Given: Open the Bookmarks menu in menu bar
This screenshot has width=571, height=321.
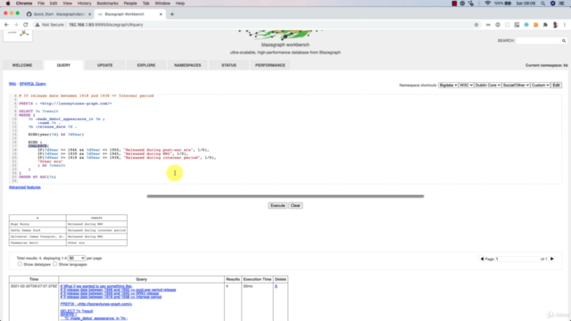Looking at the screenshot, I should point(107,4).
